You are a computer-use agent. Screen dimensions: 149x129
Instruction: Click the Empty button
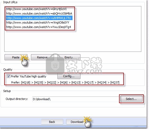coord(69,57)
